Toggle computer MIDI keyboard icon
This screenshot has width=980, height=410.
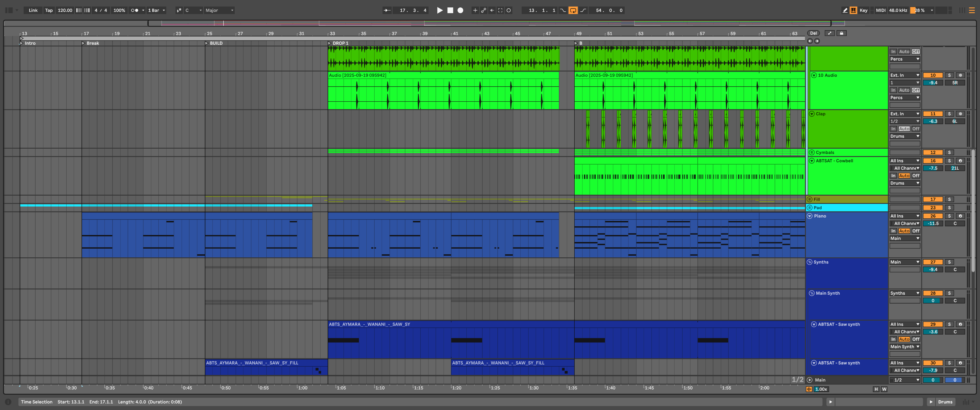tap(853, 10)
